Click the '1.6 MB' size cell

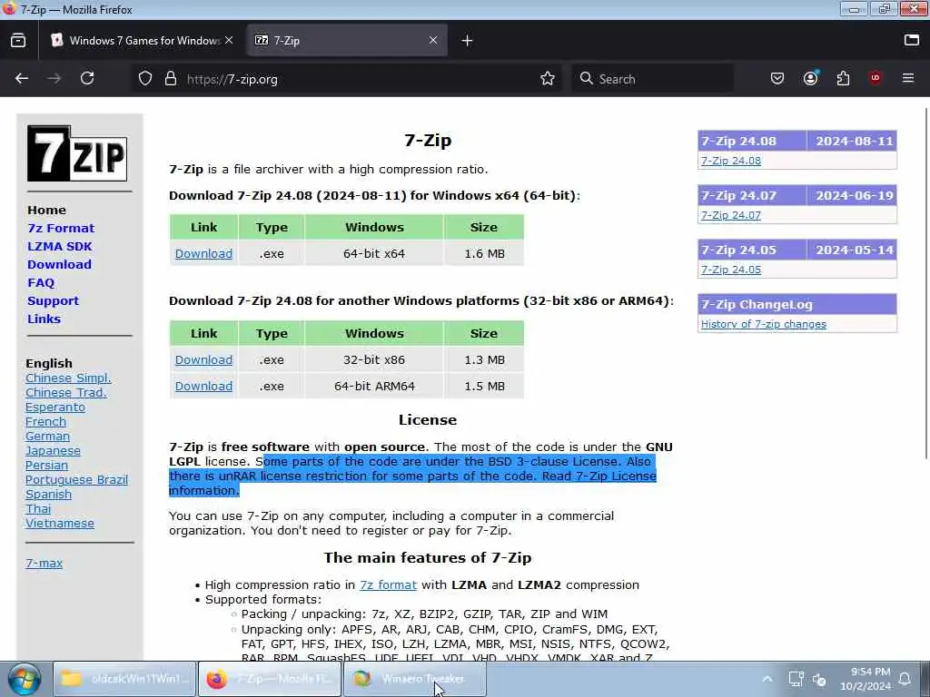485,254
